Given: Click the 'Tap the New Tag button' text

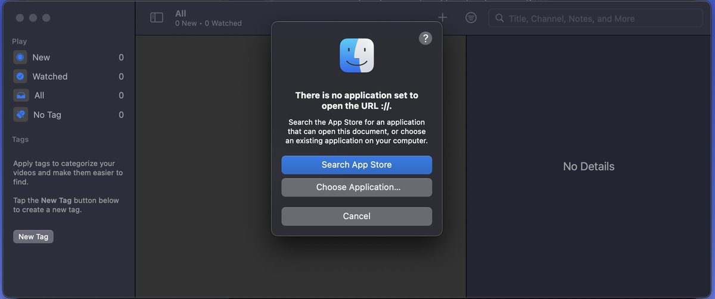Looking at the screenshot, I should (66, 205).
